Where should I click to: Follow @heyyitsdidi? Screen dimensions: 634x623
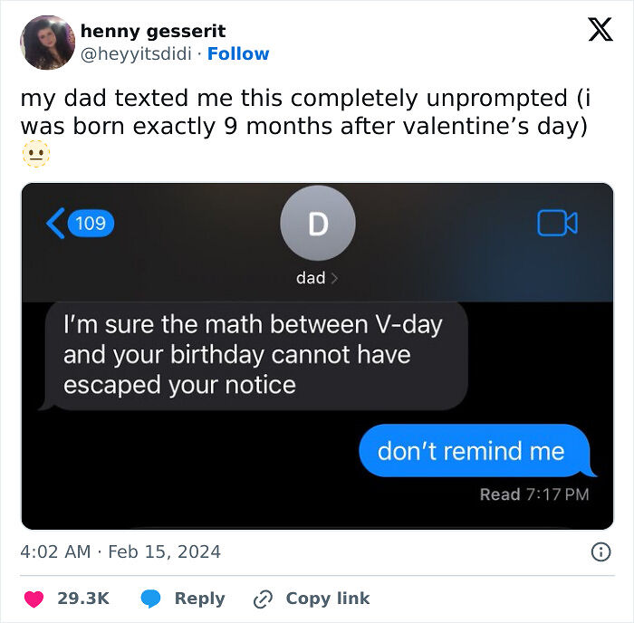point(238,54)
